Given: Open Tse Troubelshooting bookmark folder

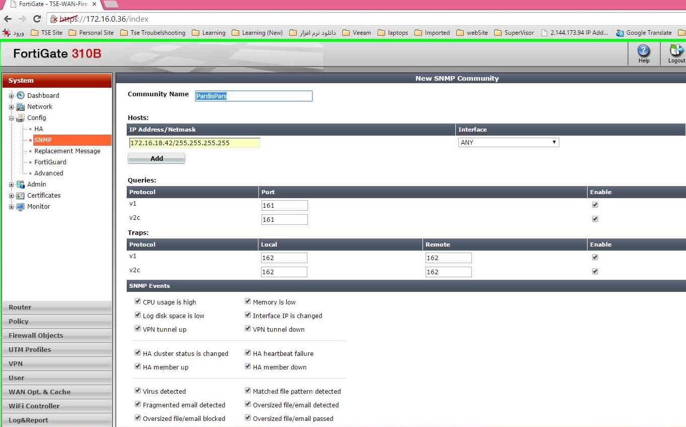Looking at the screenshot, I should (x=152, y=33).
